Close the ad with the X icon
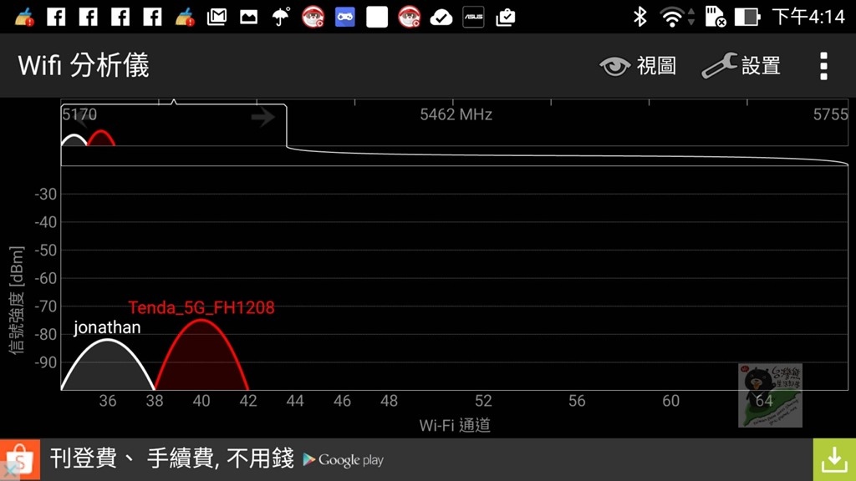Image resolution: width=856 pixels, height=481 pixels. click(9, 471)
